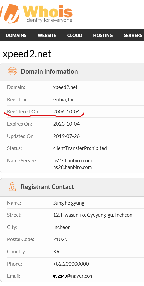The width and height of the screenshot is (144, 286).
Task: Click the naver.com email address
Action: point(73,276)
